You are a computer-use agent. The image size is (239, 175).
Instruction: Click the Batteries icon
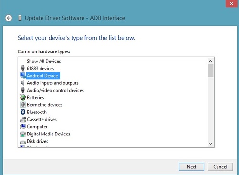pos(23,97)
